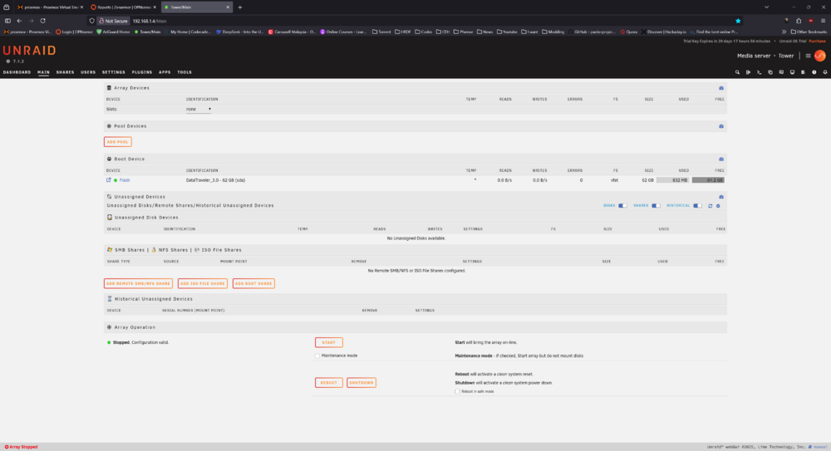Image resolution: width=831 pixels, height=451 pixels.
Task: Open the web terminal icon
Action: pos(760,72)
